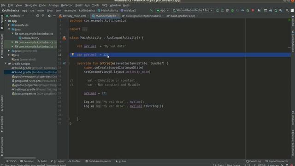The height and width of the screenshot is (166, 295).
Task: Select MainActivity in the project tree
Action: pyautogui.click(x=29, y=38)
